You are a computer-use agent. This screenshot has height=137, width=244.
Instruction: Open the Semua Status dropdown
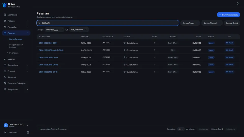click(x=190, y=23)
